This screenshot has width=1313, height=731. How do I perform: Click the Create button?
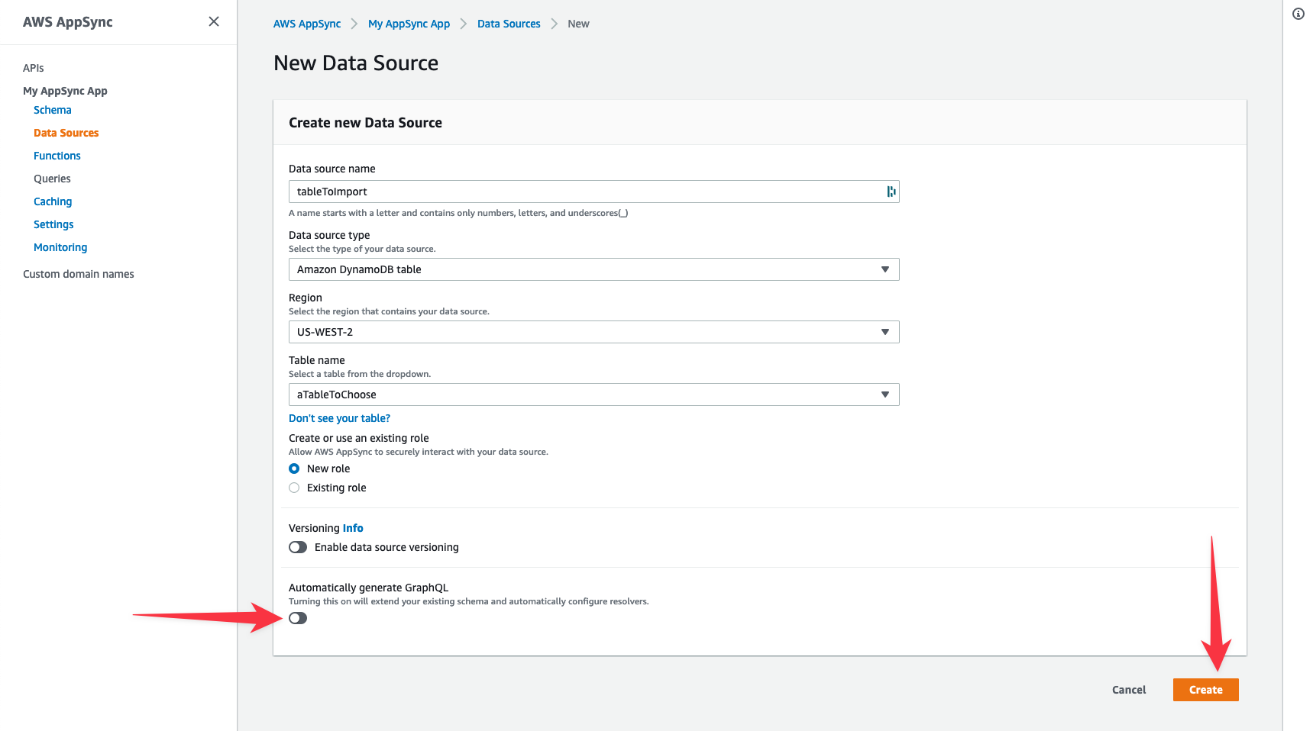coord(1205,690)
